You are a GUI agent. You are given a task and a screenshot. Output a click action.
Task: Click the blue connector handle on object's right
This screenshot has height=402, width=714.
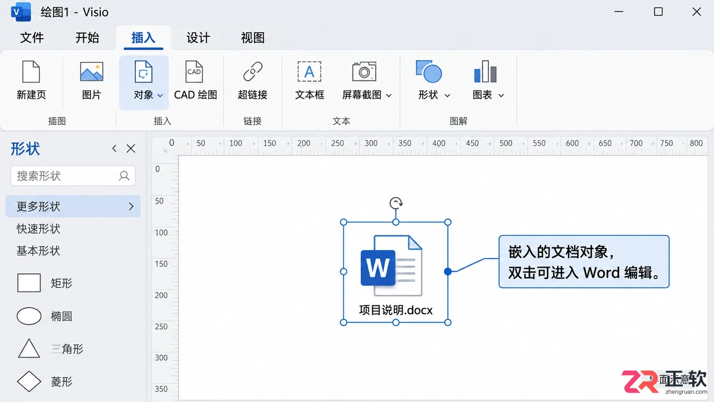(448, 271)
